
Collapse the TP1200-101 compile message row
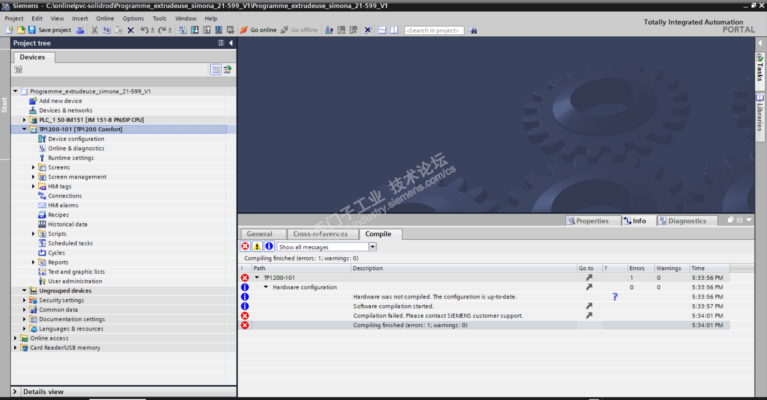click(257, 277)
